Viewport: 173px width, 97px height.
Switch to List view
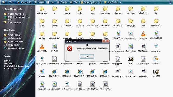[x=50, y=2]
